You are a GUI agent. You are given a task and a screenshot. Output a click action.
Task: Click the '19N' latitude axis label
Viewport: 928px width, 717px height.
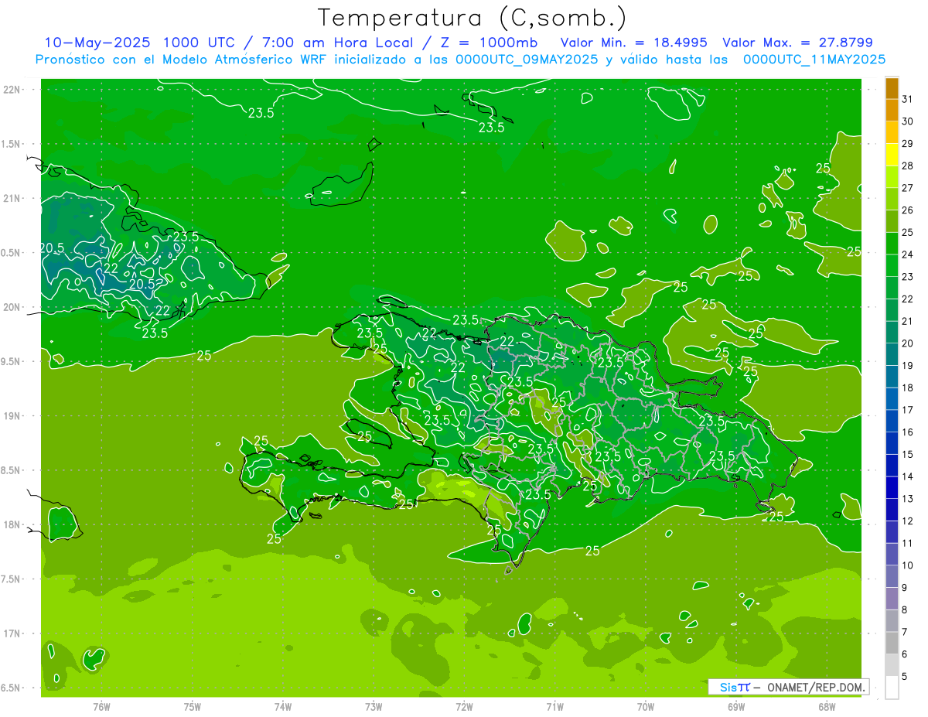(12, 416)
